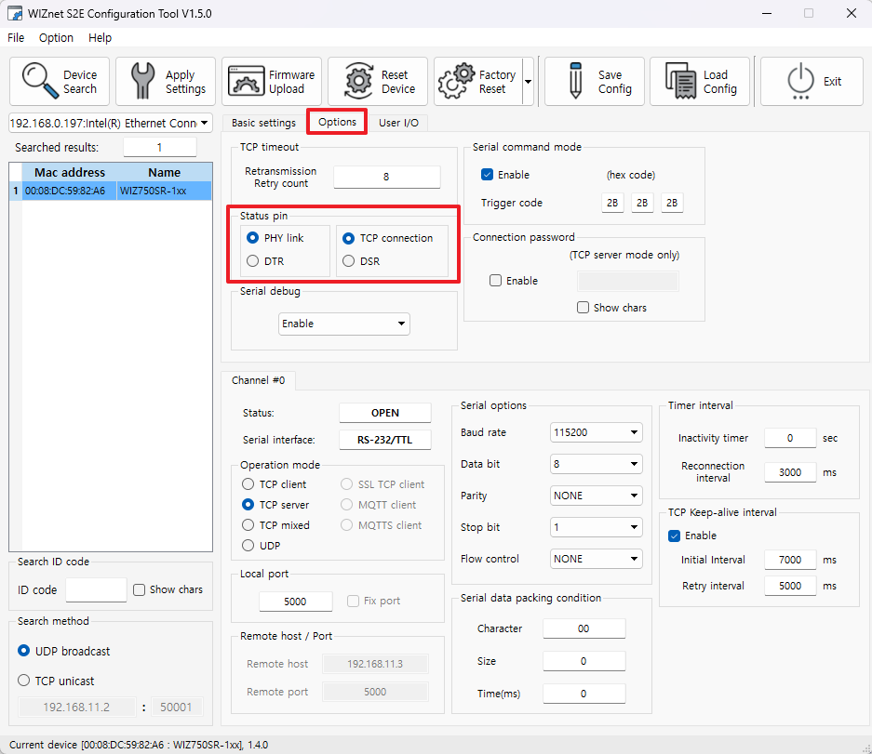Screen dimensions: 872x754
Task: Click the first trigger code 2B field
Action: [x=612, y=203]
